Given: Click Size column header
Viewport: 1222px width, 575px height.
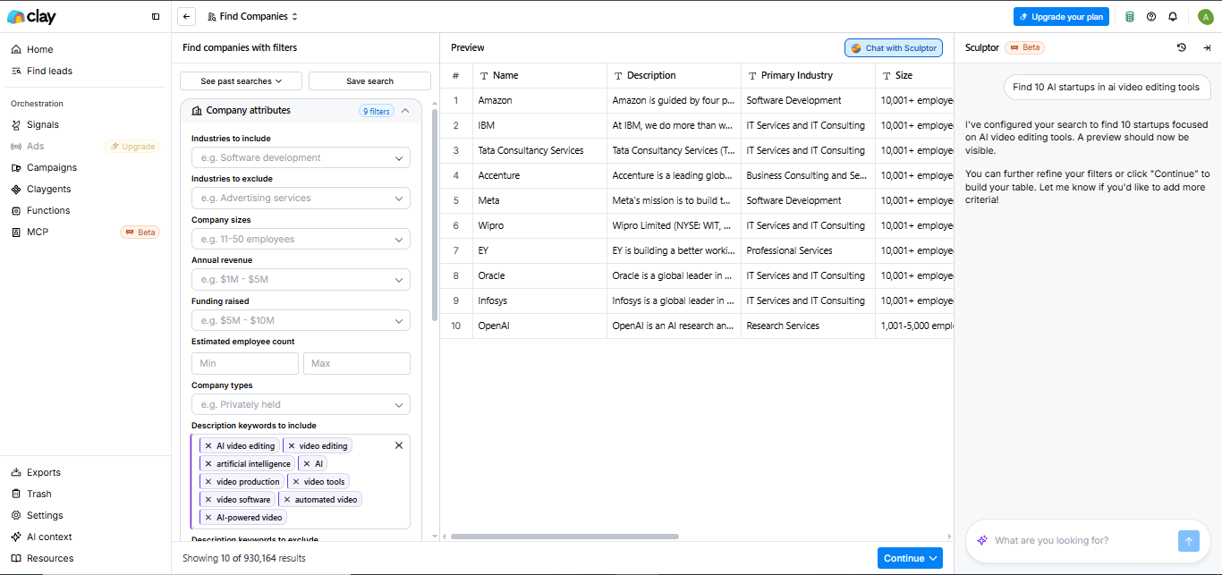Looking at the screenshot, I should point(914,75).
